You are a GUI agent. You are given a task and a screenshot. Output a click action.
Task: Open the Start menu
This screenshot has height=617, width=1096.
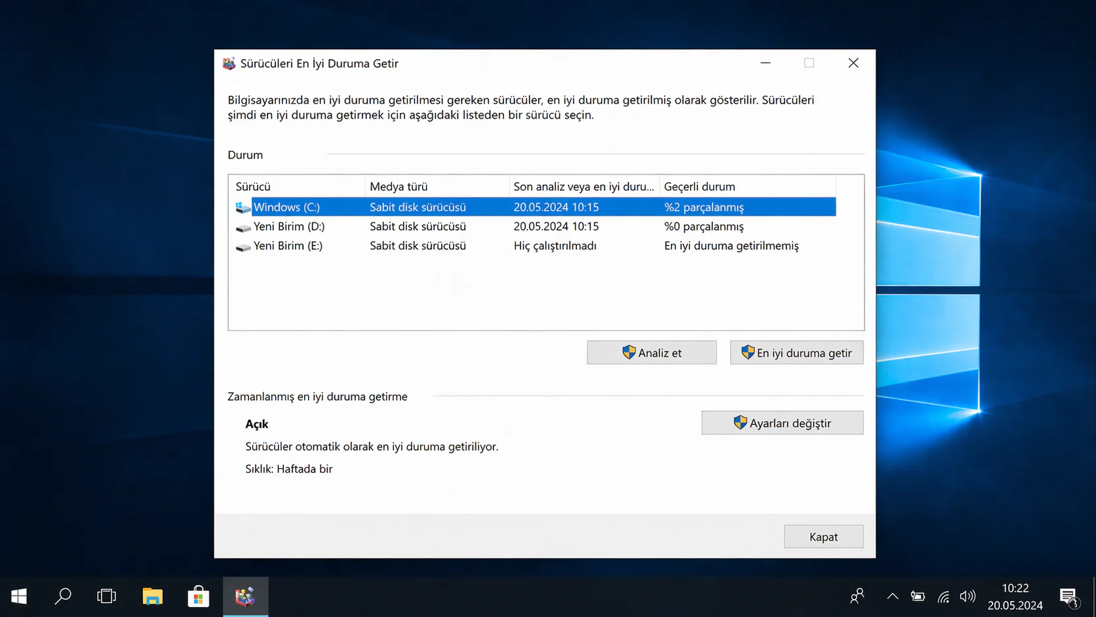click(x=18, y=596)
